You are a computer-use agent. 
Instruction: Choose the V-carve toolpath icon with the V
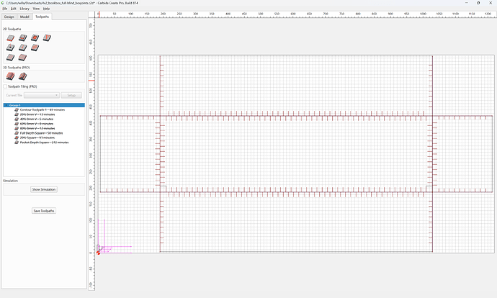[x=47, y=38]
